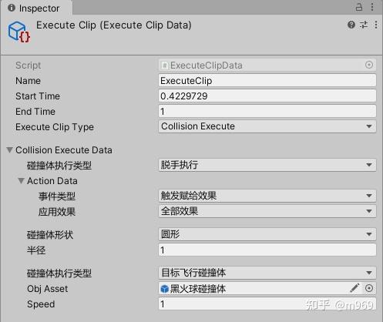383x322 pixels.
Task: Toggle the Inspector lock icon
Action: (359, 7)
